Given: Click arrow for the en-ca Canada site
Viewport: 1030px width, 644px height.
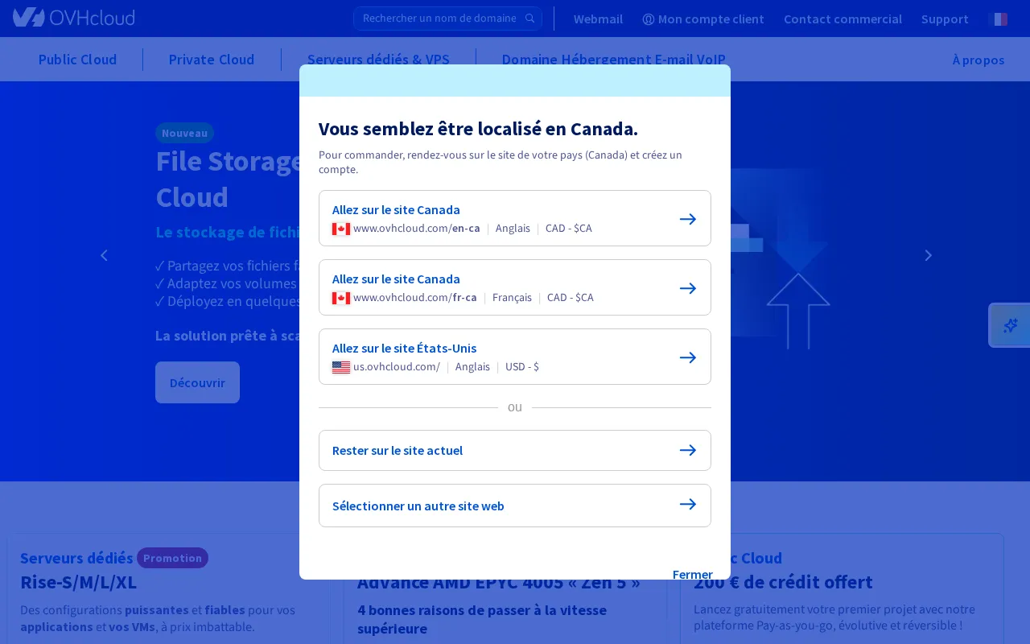Looking at the screenshot, I should coord(688,219).
